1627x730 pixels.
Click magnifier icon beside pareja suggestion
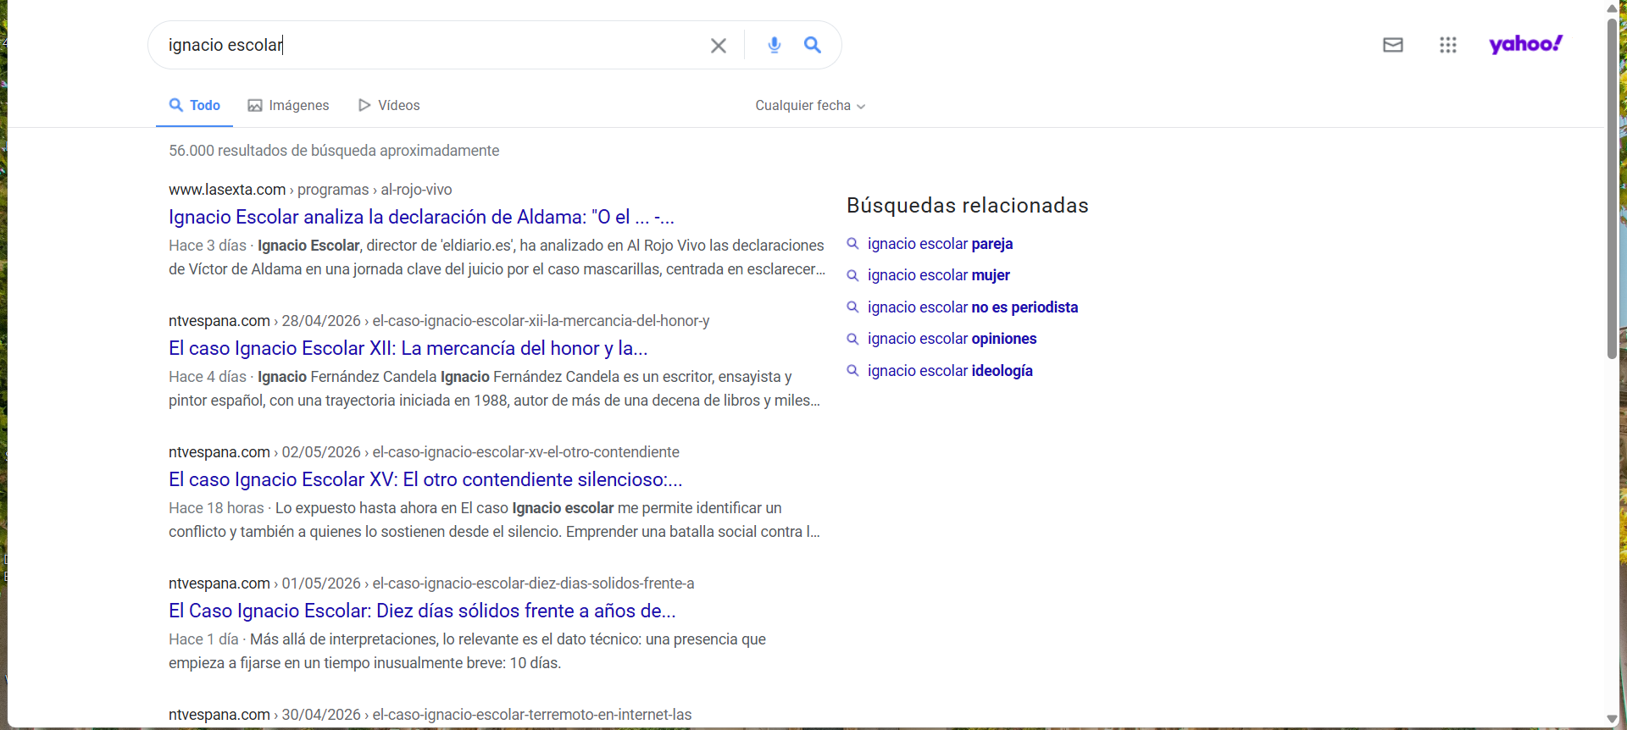tap(852, 244)
